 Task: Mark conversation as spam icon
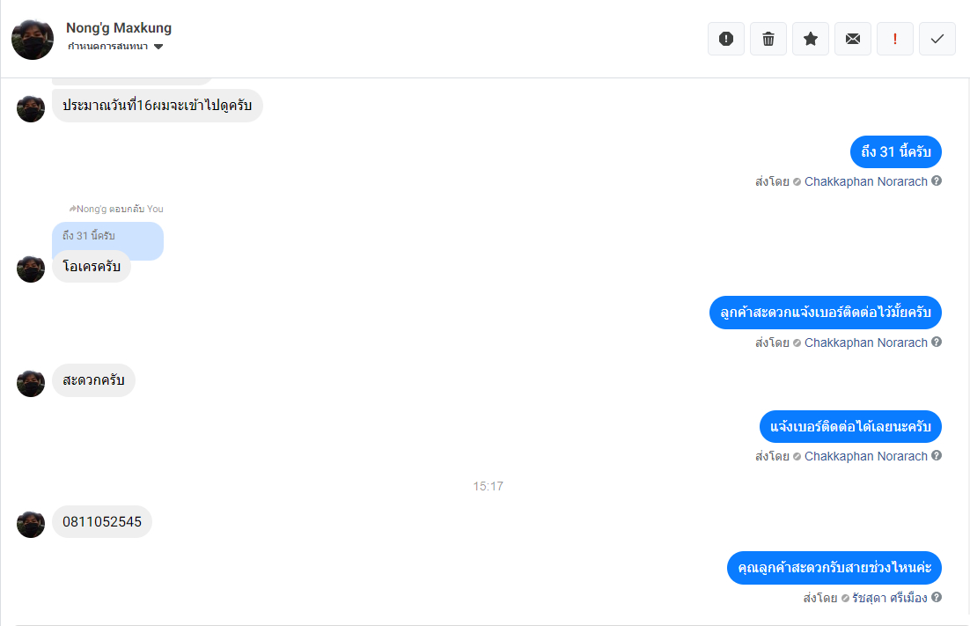[x=726, y=39]
